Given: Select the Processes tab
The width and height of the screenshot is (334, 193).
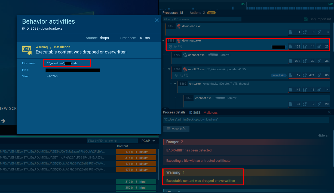Looking at the screenshot, I should pos(173,13).
